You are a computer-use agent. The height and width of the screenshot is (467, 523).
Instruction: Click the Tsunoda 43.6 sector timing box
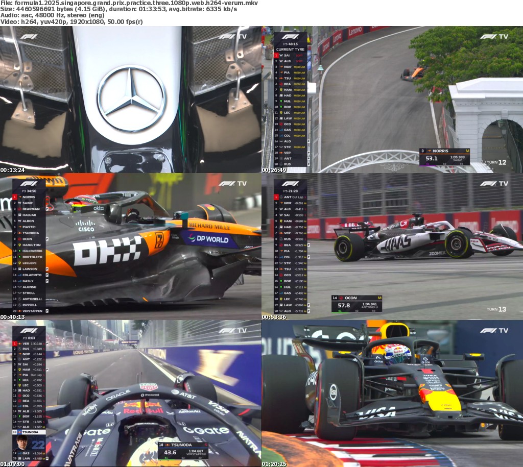(x=182, y=451)
